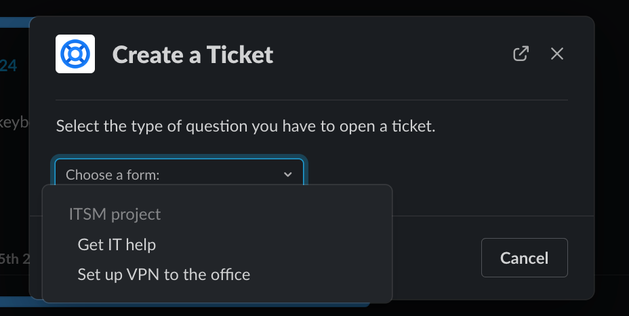
Task: Select the Get IT help option
Action: coord(117,245)
